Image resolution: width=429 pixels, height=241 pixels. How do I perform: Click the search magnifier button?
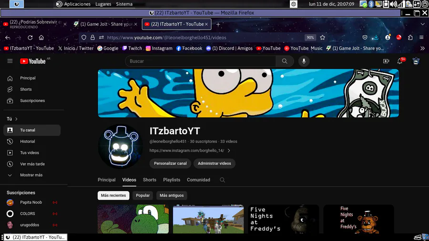pos(285,61)
